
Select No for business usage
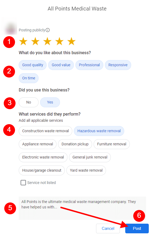pyautogui.click(x=29, y=102)
